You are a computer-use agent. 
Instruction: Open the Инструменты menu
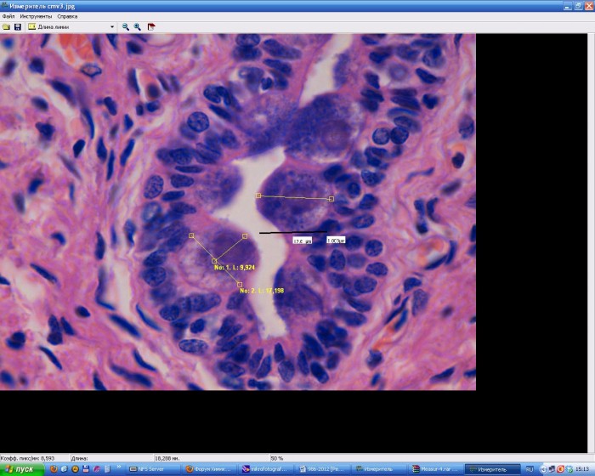[x=36, y=16]
